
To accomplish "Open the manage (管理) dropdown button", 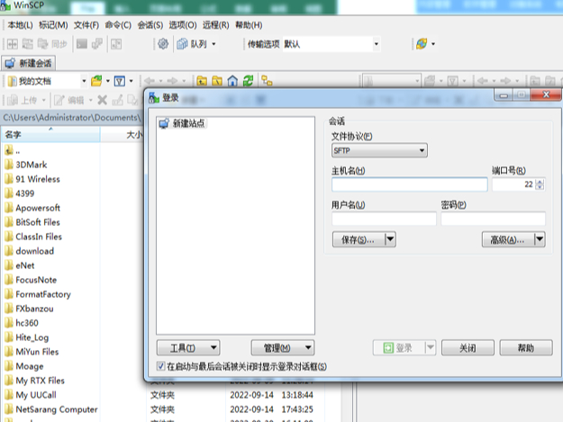I will coord(283,348).
